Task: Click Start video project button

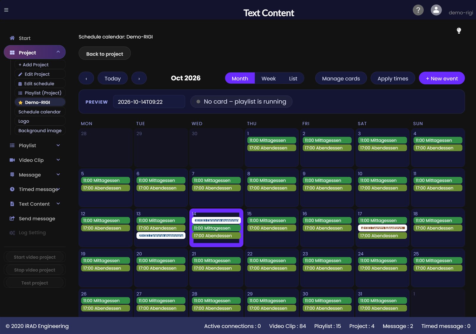Action: pos(35,257)
